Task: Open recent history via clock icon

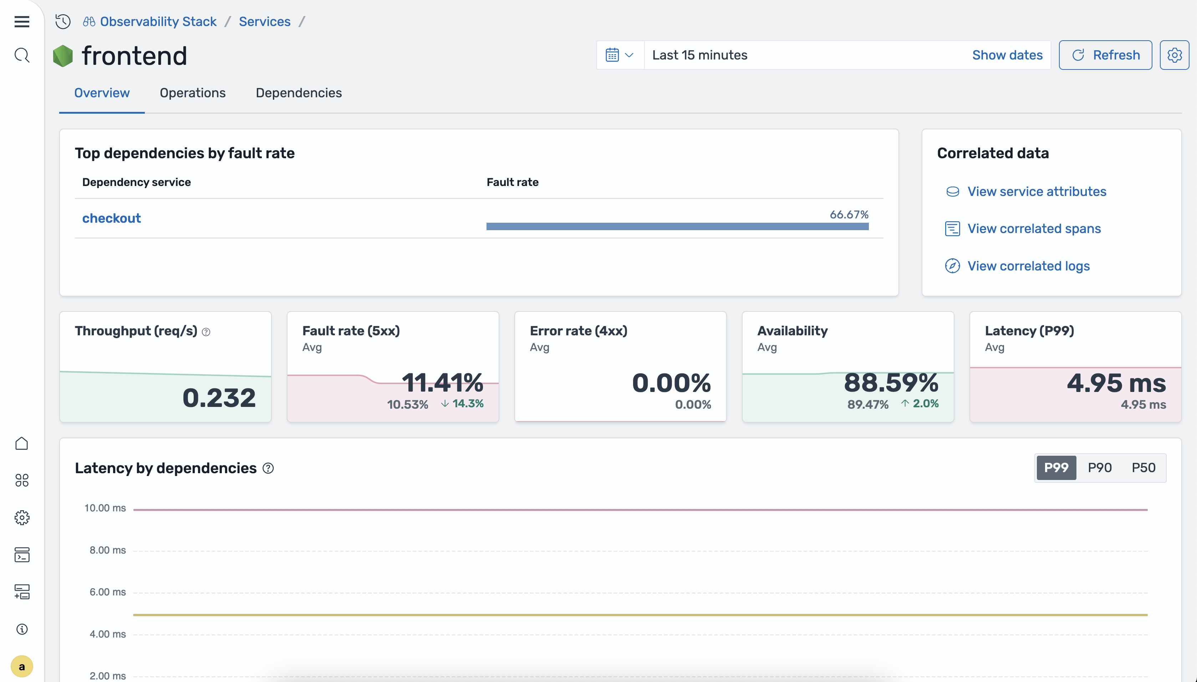Action: point(62,21)
